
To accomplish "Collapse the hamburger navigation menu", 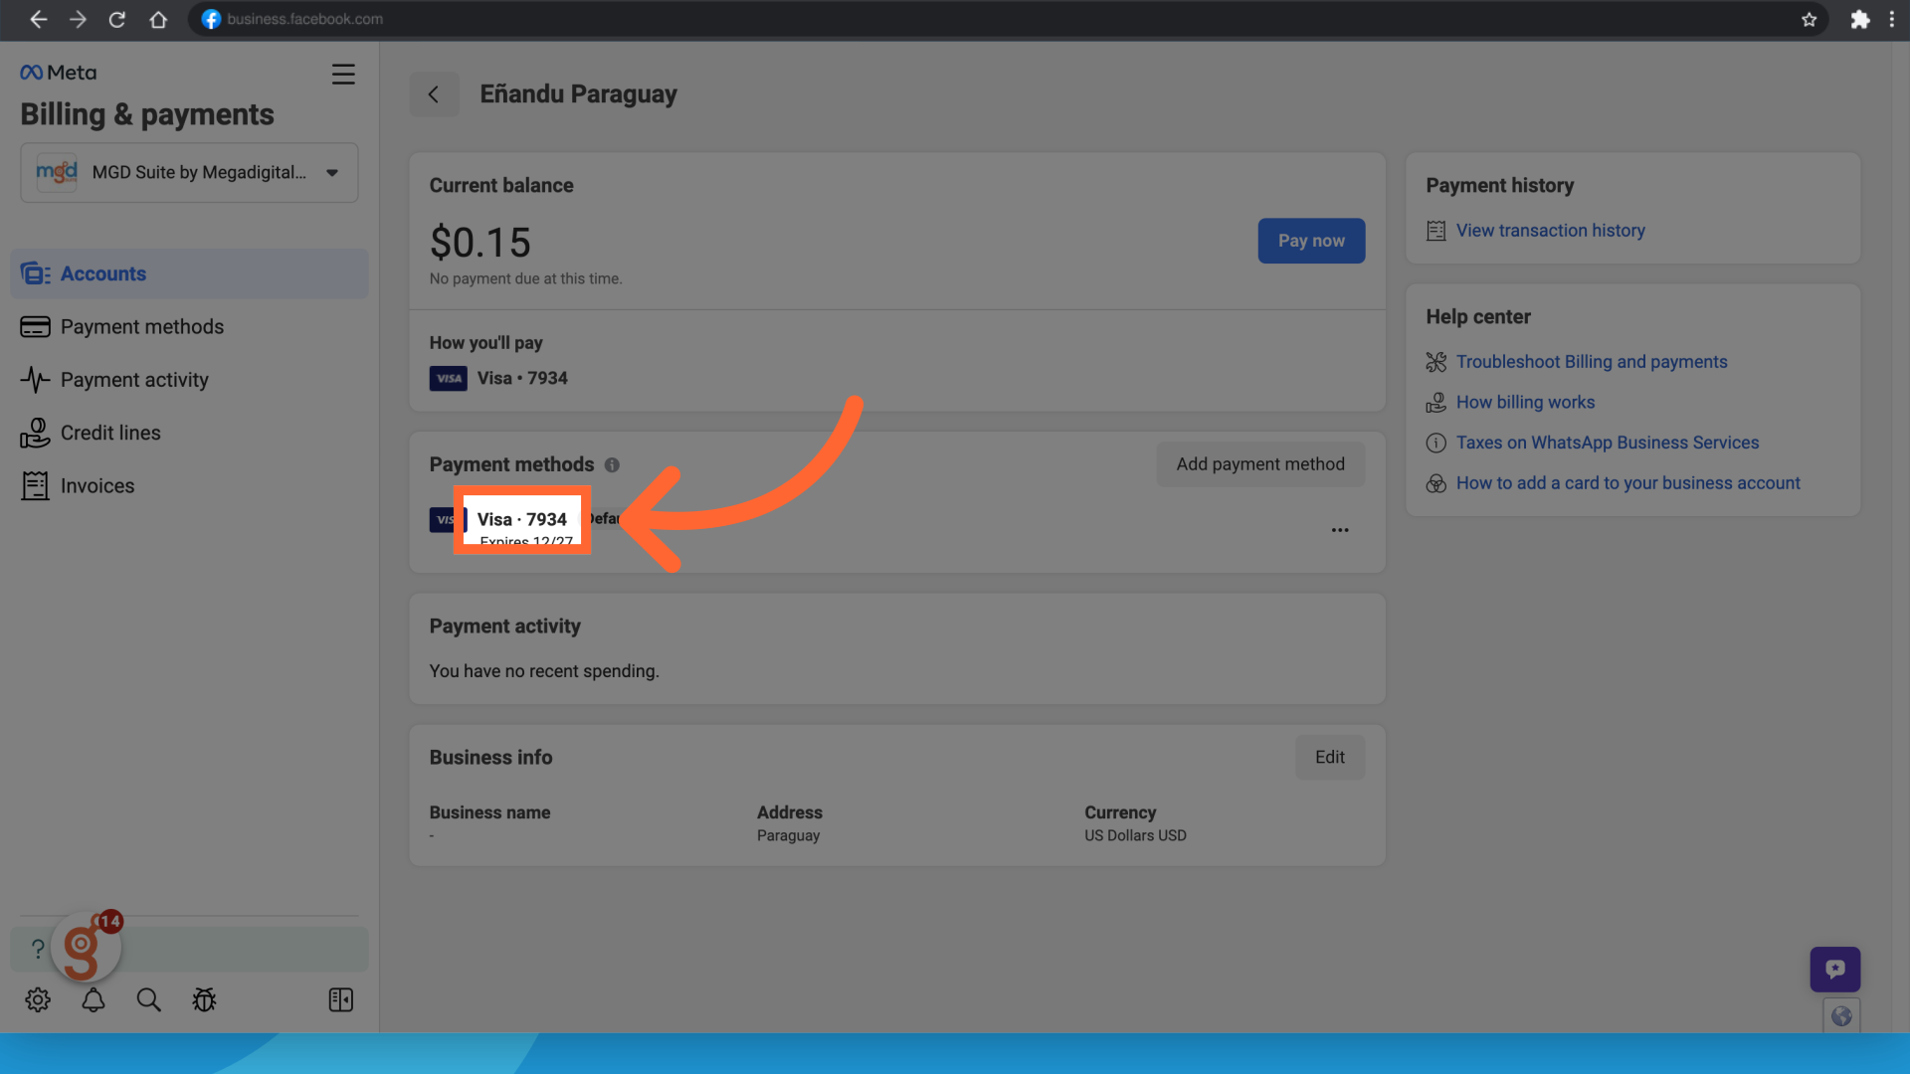I will click(x=343, y=75).
